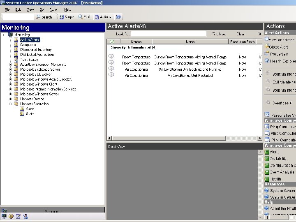Expand Microsoft Windows Server folder

click(10, 94)
